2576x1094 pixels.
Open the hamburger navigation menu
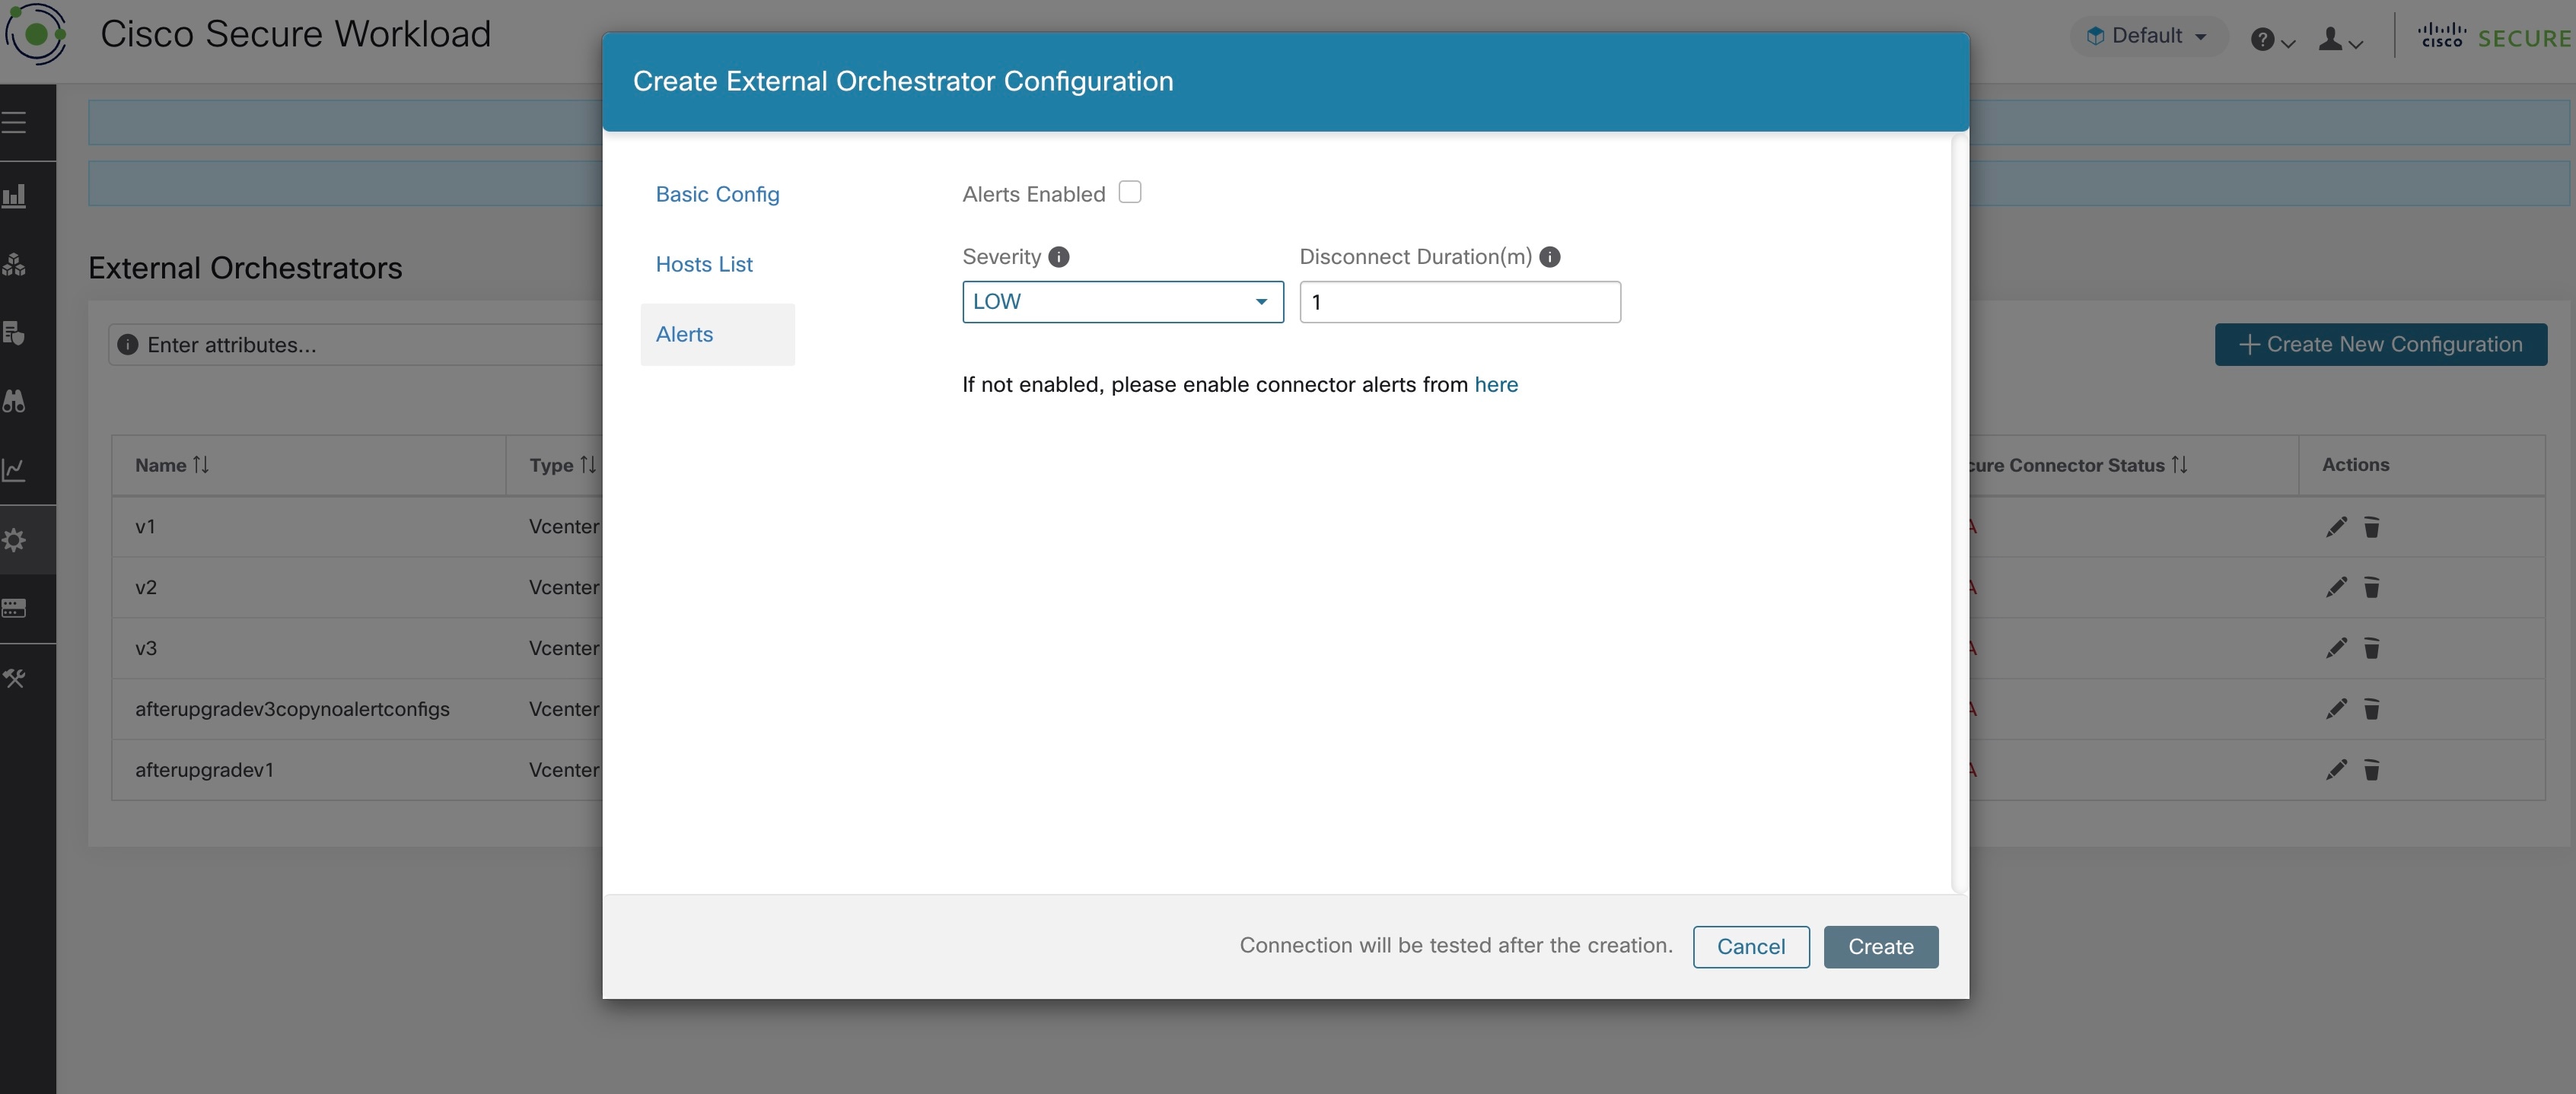pyautogui.click(x=14, y=122)
